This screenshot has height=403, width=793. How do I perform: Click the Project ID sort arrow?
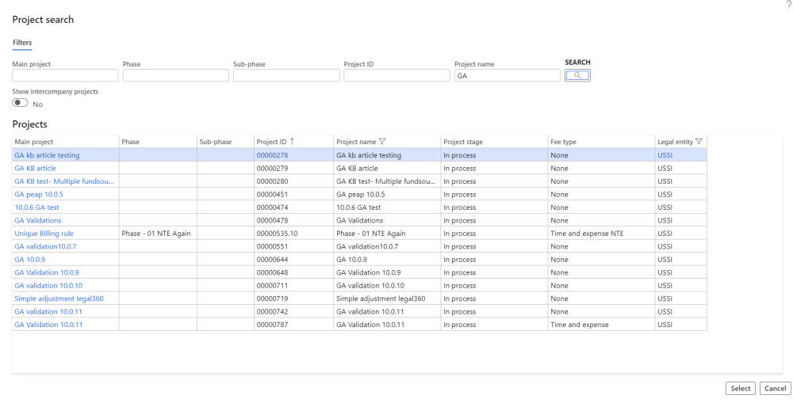(292, 142)
